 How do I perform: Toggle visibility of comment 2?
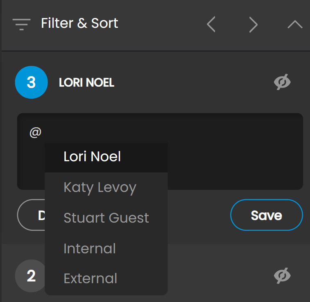(282, 275)
